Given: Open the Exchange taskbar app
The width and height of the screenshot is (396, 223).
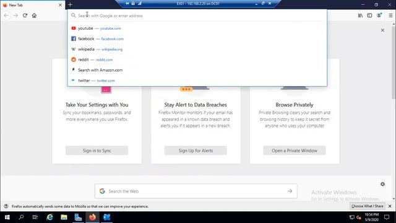Looking at the screenshot, I should coord(107,217).
